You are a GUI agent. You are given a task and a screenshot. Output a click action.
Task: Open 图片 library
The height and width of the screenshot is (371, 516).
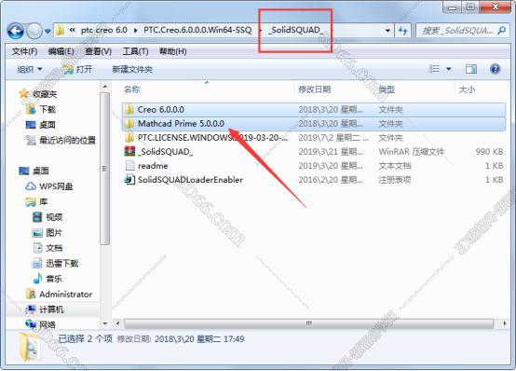54,233
